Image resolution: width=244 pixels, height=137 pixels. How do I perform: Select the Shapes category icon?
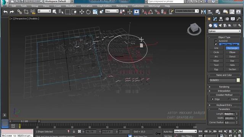[x=215, y=25]
